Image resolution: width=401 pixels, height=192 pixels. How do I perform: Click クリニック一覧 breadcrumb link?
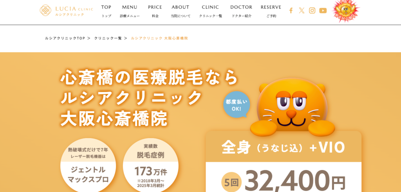coord(108,38)
